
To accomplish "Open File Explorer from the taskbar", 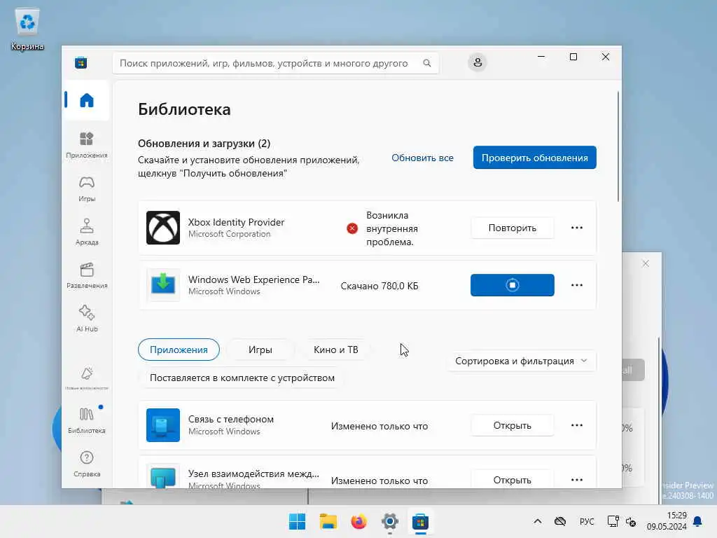I will [x=328, y=521].
